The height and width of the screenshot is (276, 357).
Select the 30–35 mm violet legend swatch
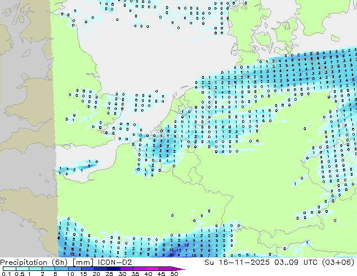pos(127,269)
